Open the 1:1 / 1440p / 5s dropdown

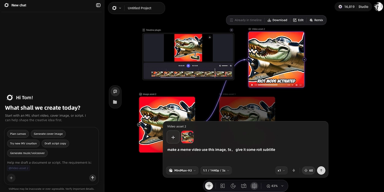click(216, 171)
